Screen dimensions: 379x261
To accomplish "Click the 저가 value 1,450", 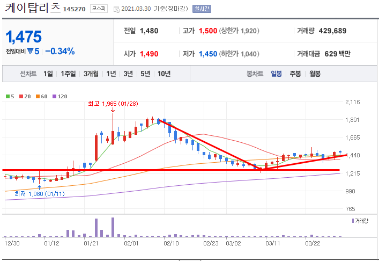I will click(208, 54).
